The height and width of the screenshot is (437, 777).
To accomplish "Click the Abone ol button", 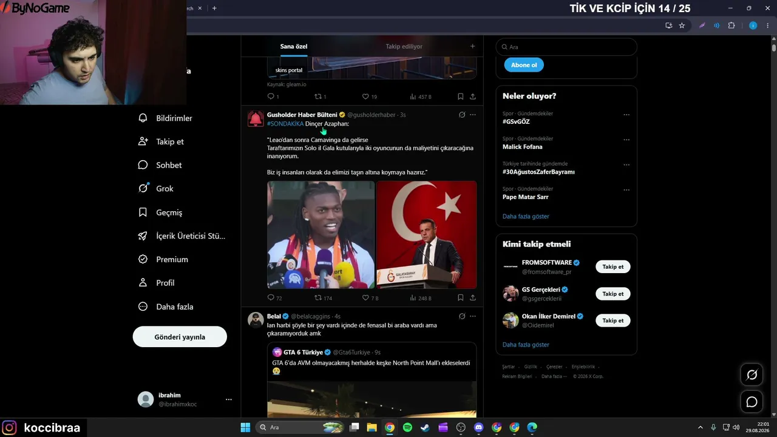I will click(x=524, y=65).
